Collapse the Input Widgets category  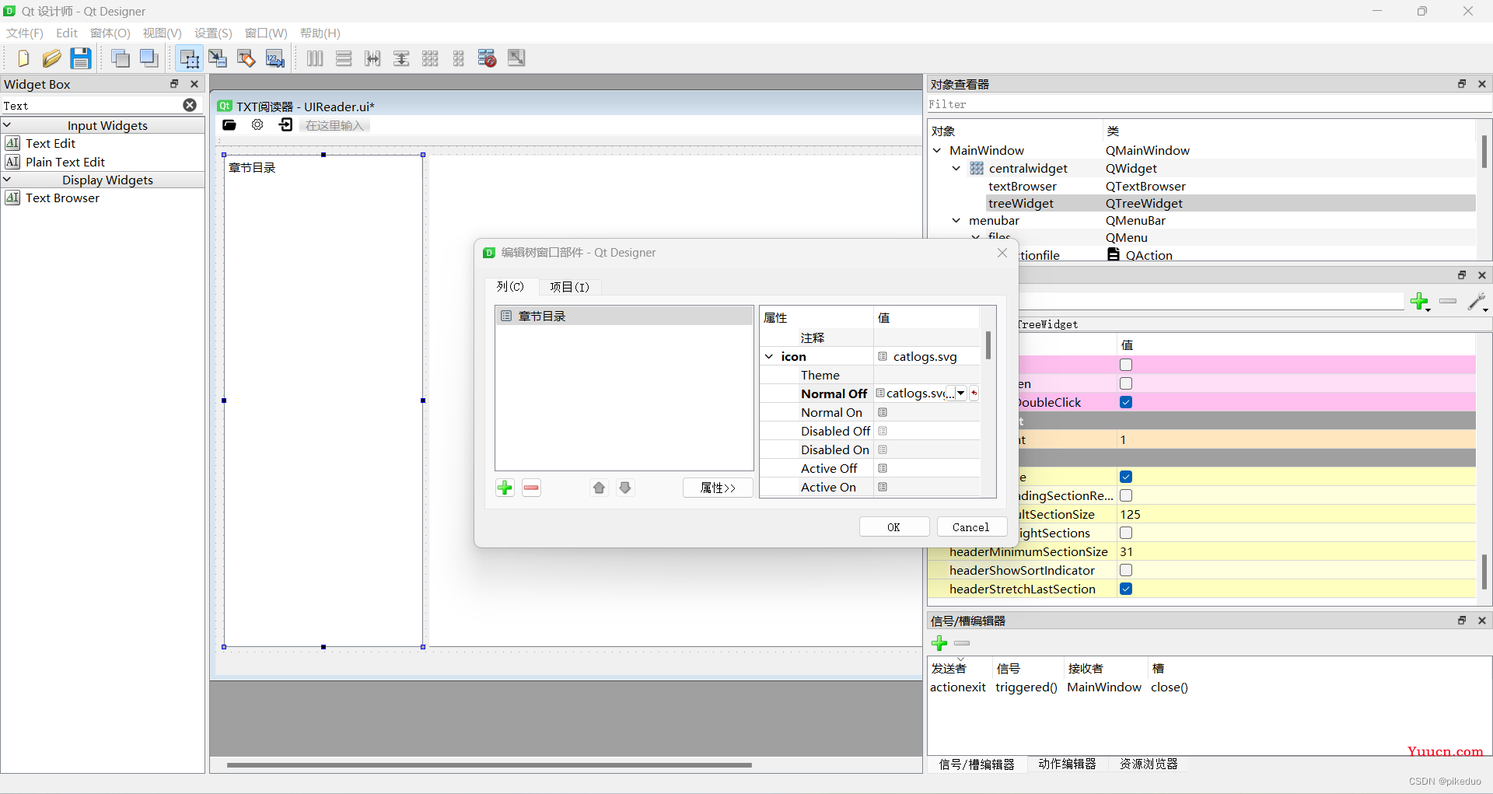[7, 124]
